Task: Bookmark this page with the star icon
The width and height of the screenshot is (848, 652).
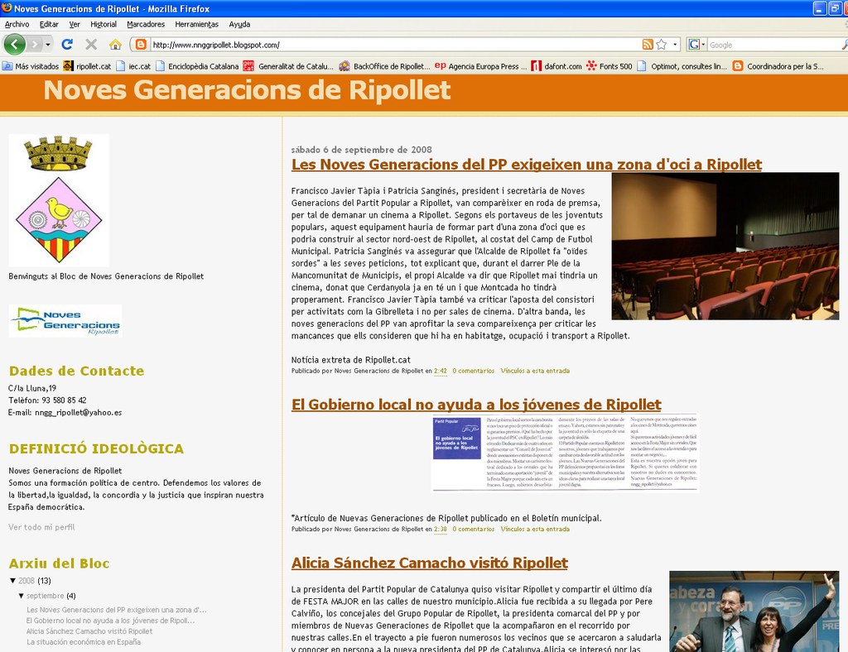Action: coord(662,44)
